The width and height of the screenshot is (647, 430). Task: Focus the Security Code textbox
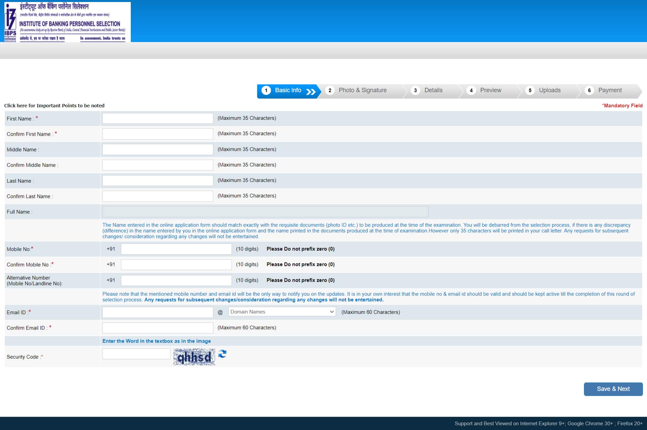(136, 354)
